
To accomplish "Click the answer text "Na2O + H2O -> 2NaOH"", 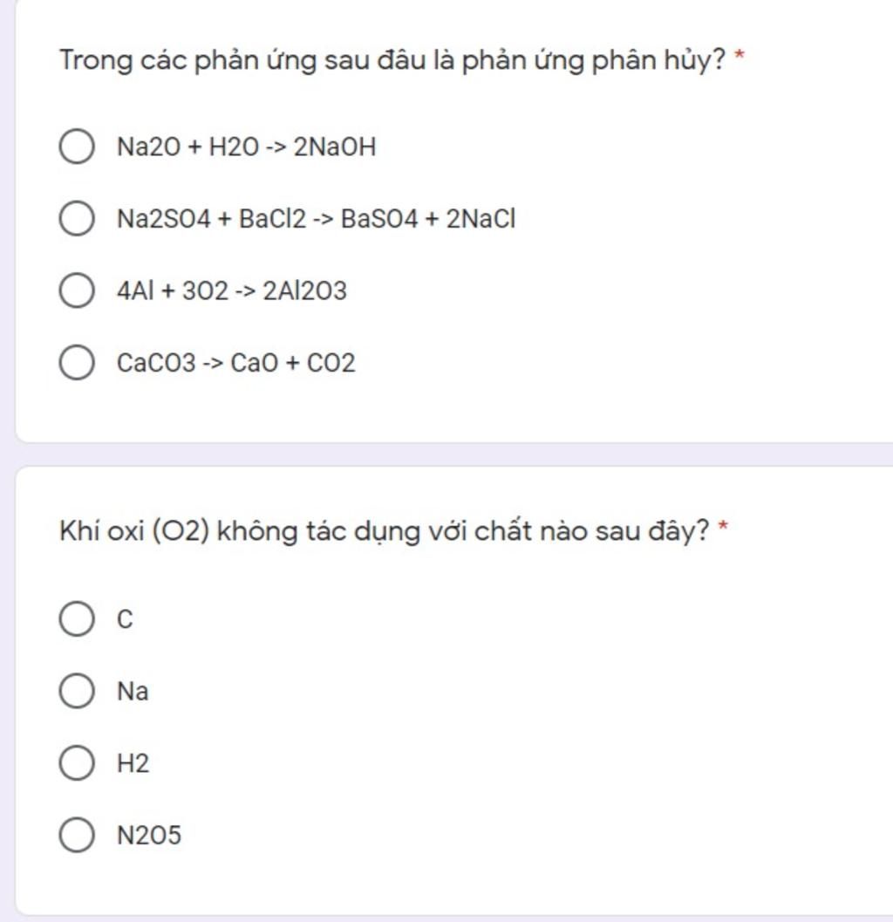I will point(247,147).
